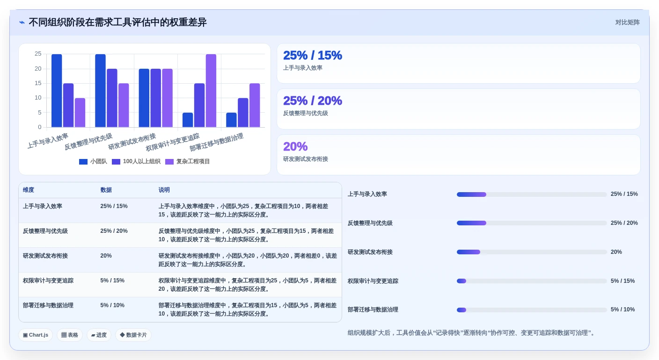Image resolution: width=659 pixels, height=360 pixels.
Task: Click the table's 5% / 15% data cell
Action: pos(112,281)
